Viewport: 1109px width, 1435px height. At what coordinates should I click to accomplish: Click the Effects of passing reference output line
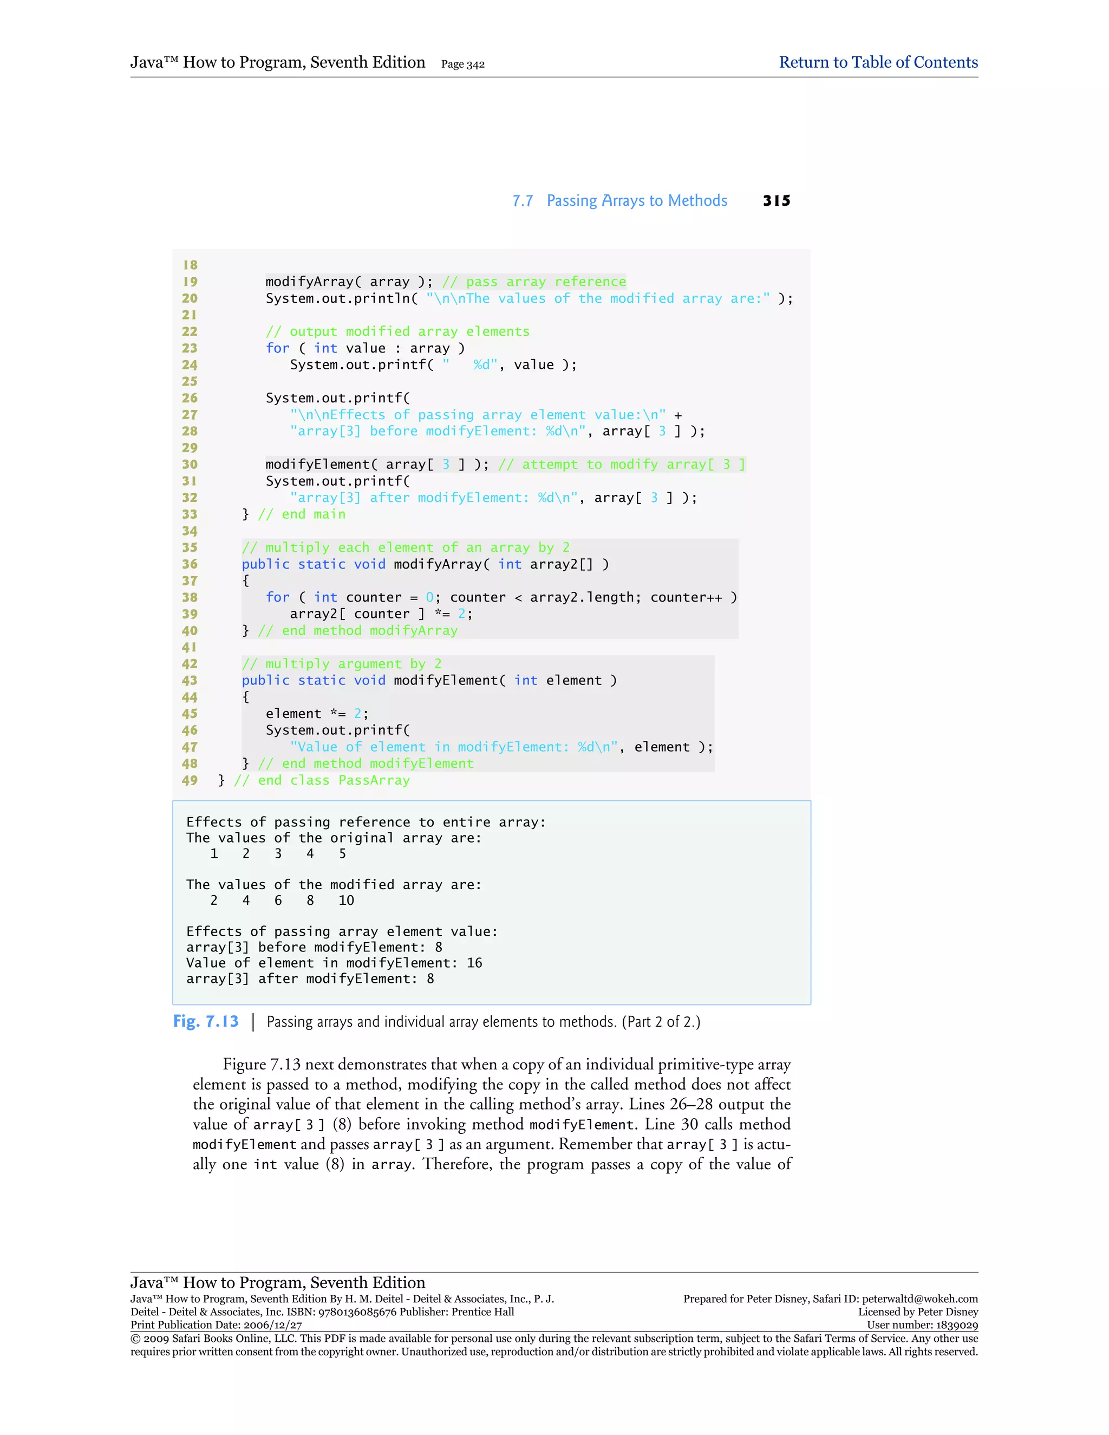tap(366, 822)
